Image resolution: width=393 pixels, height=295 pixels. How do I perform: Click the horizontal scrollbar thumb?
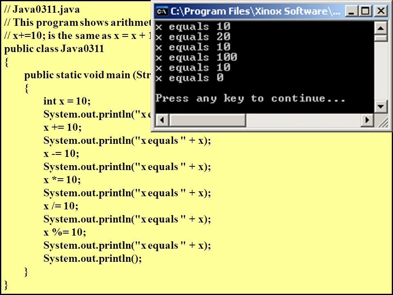point(208,120)
